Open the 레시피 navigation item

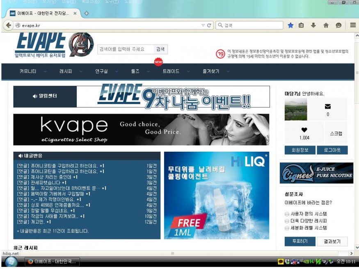66,71
